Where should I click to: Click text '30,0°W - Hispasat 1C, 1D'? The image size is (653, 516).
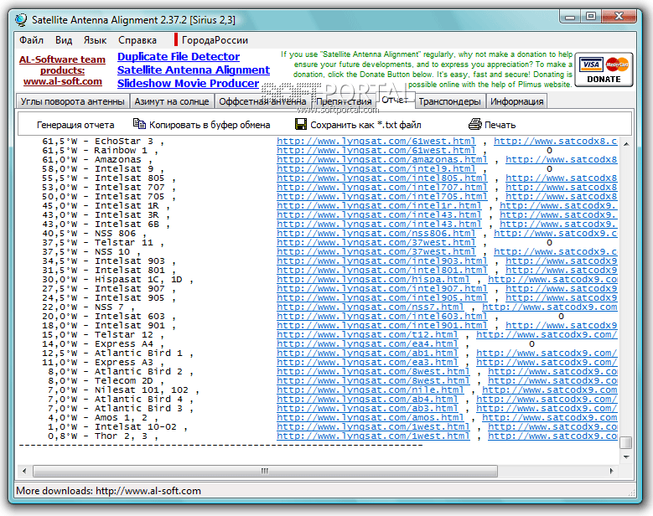(112, 279)
